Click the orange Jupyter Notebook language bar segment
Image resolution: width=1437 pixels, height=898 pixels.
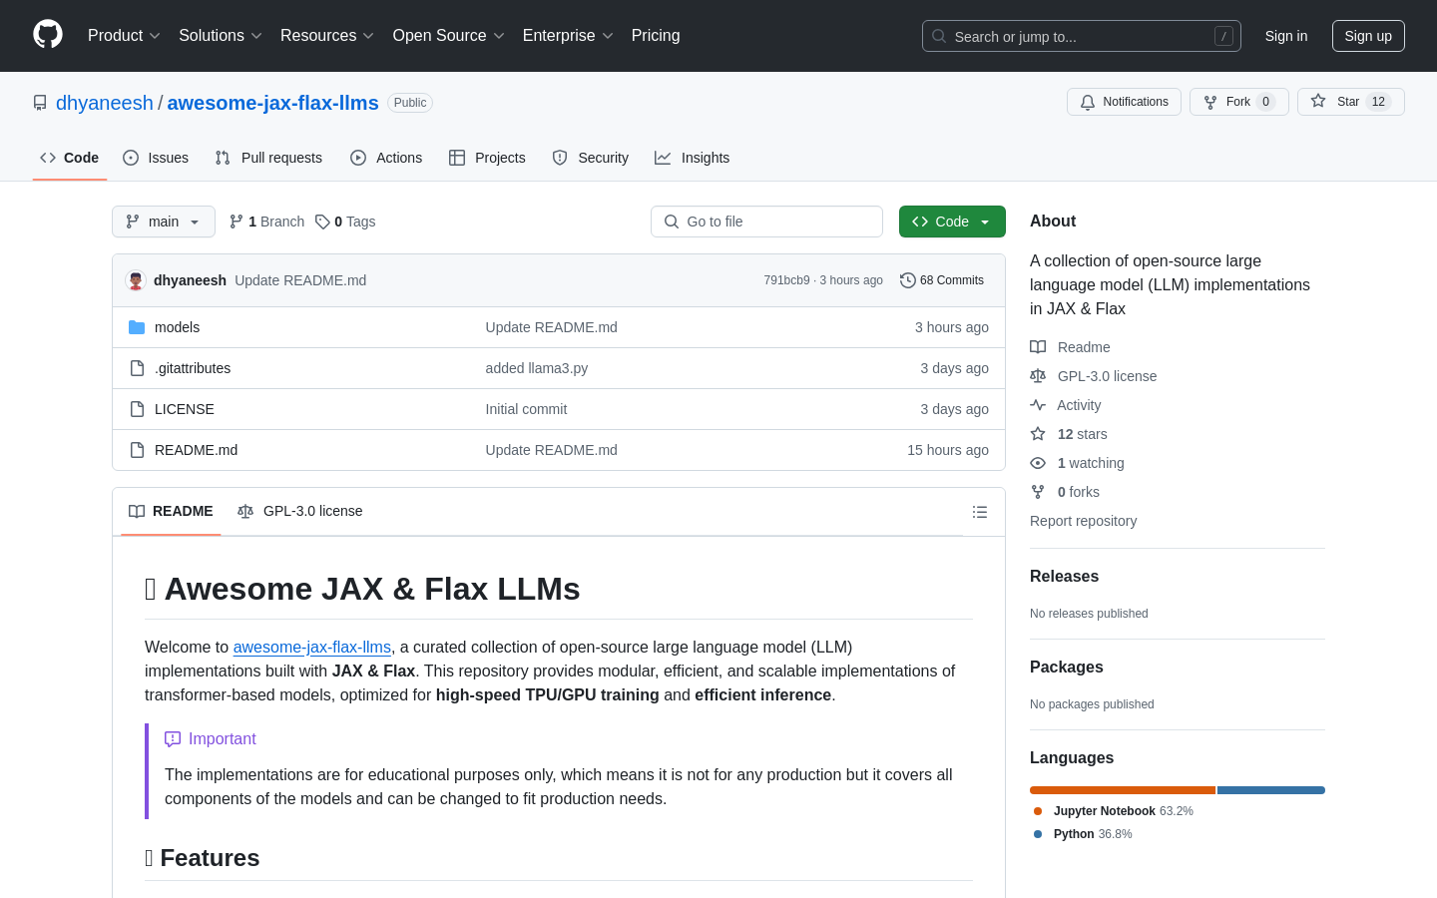(x=1123, y=790)
